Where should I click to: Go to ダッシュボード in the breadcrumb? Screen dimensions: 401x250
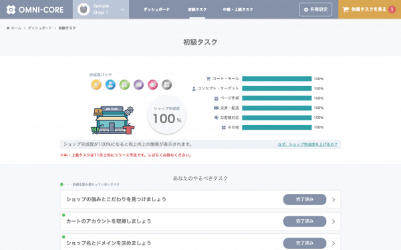coord(39,28)
